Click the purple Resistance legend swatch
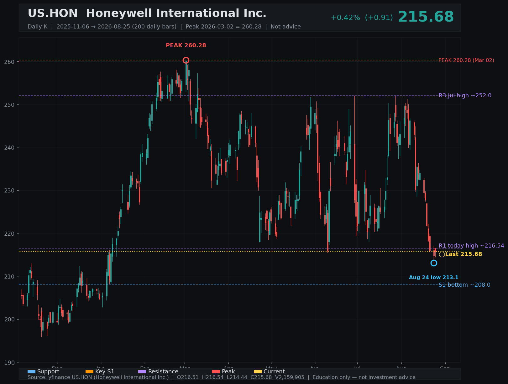Image resolution: width=508 pixels, height=384 pixels. pos(142,371)
